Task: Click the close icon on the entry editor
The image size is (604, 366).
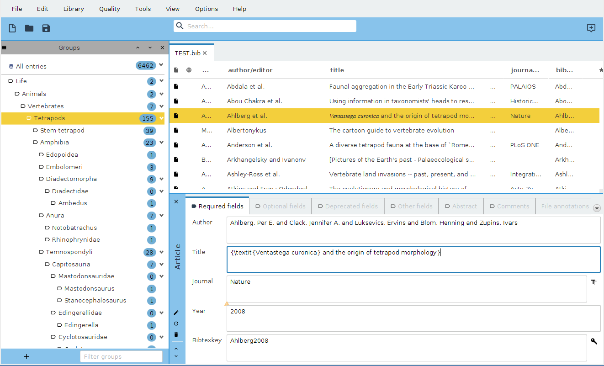Action: click(x=176, y=201)
